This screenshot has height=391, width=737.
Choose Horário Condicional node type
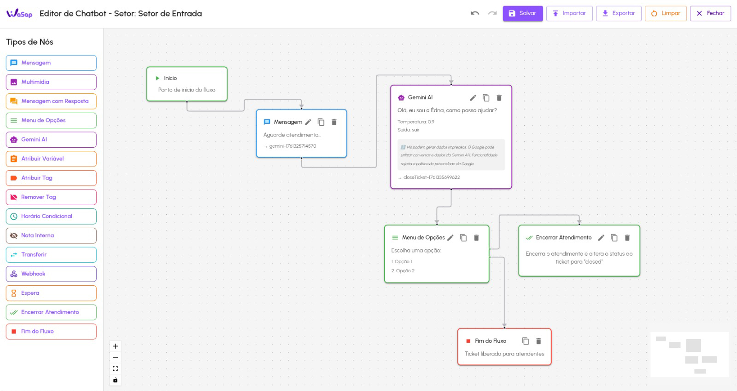(x=51, y=216)
